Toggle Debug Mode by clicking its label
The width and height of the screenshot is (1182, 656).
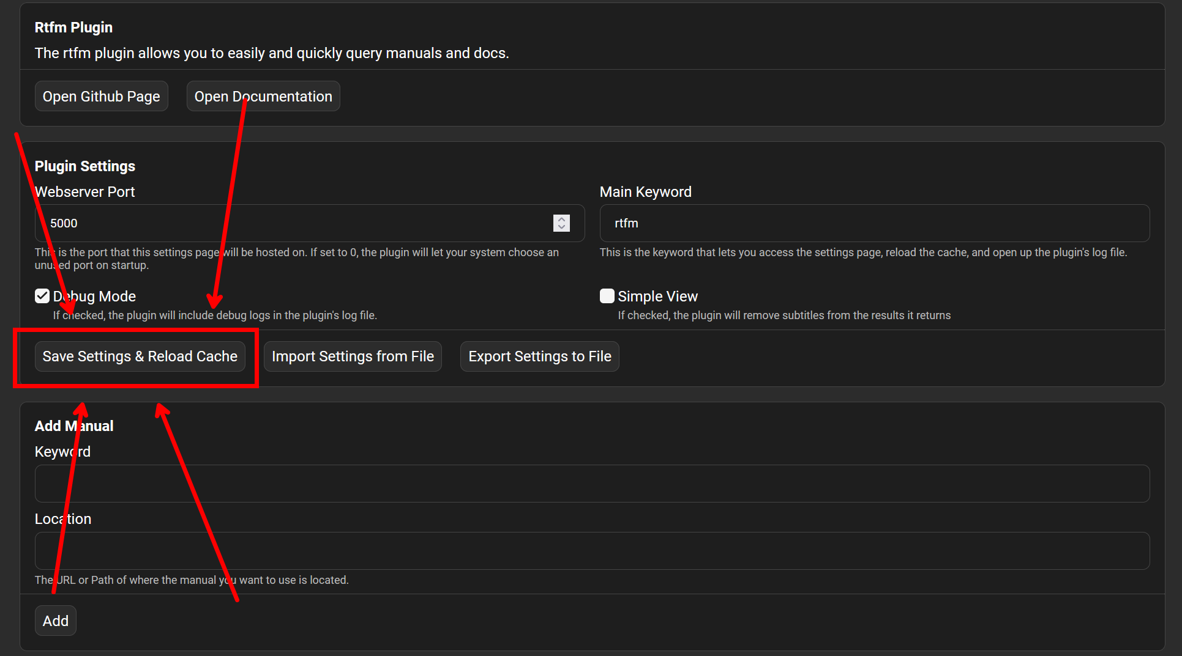tap(94, 296)
